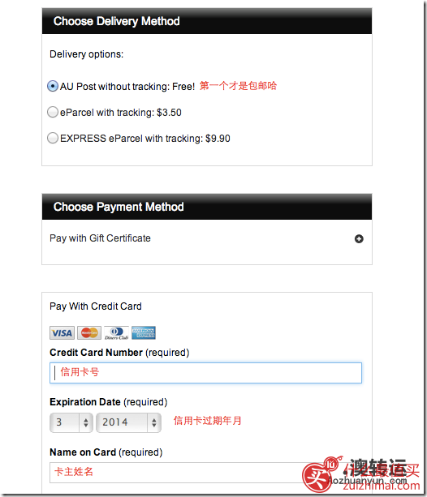Expand gift certificate section via plus icon

359,238
